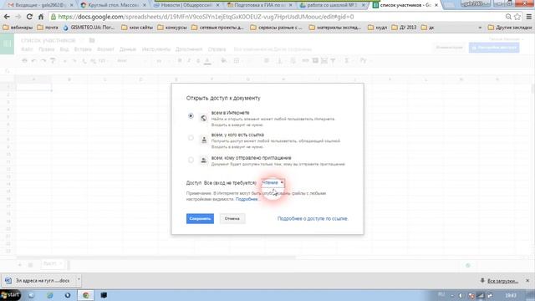Switch to the Подготовка к ГИА tab
The height and width of the screenshot is (301, 535).
[258, 5]
